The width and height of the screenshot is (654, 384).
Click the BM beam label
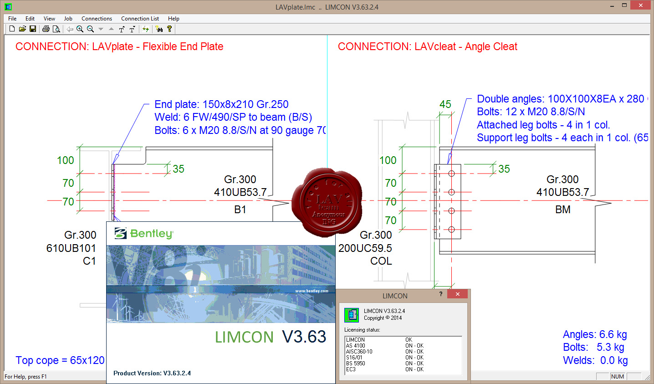[x=563, y=210]
